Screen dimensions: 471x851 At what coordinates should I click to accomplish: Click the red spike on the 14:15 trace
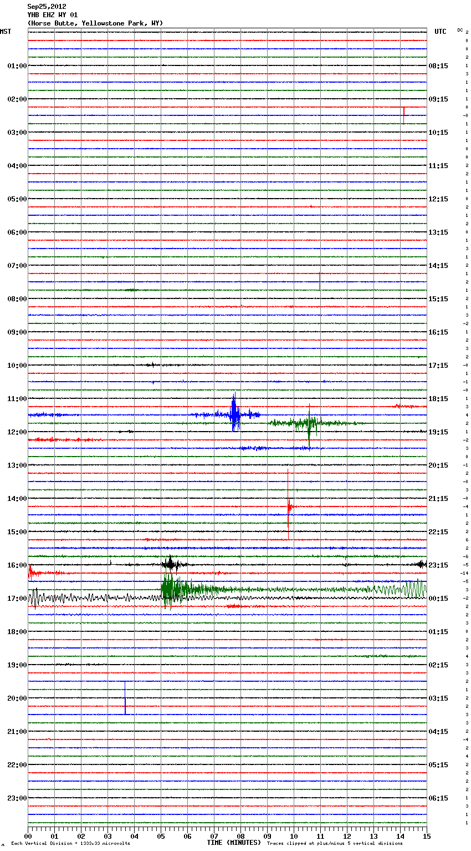pos(289,506)
